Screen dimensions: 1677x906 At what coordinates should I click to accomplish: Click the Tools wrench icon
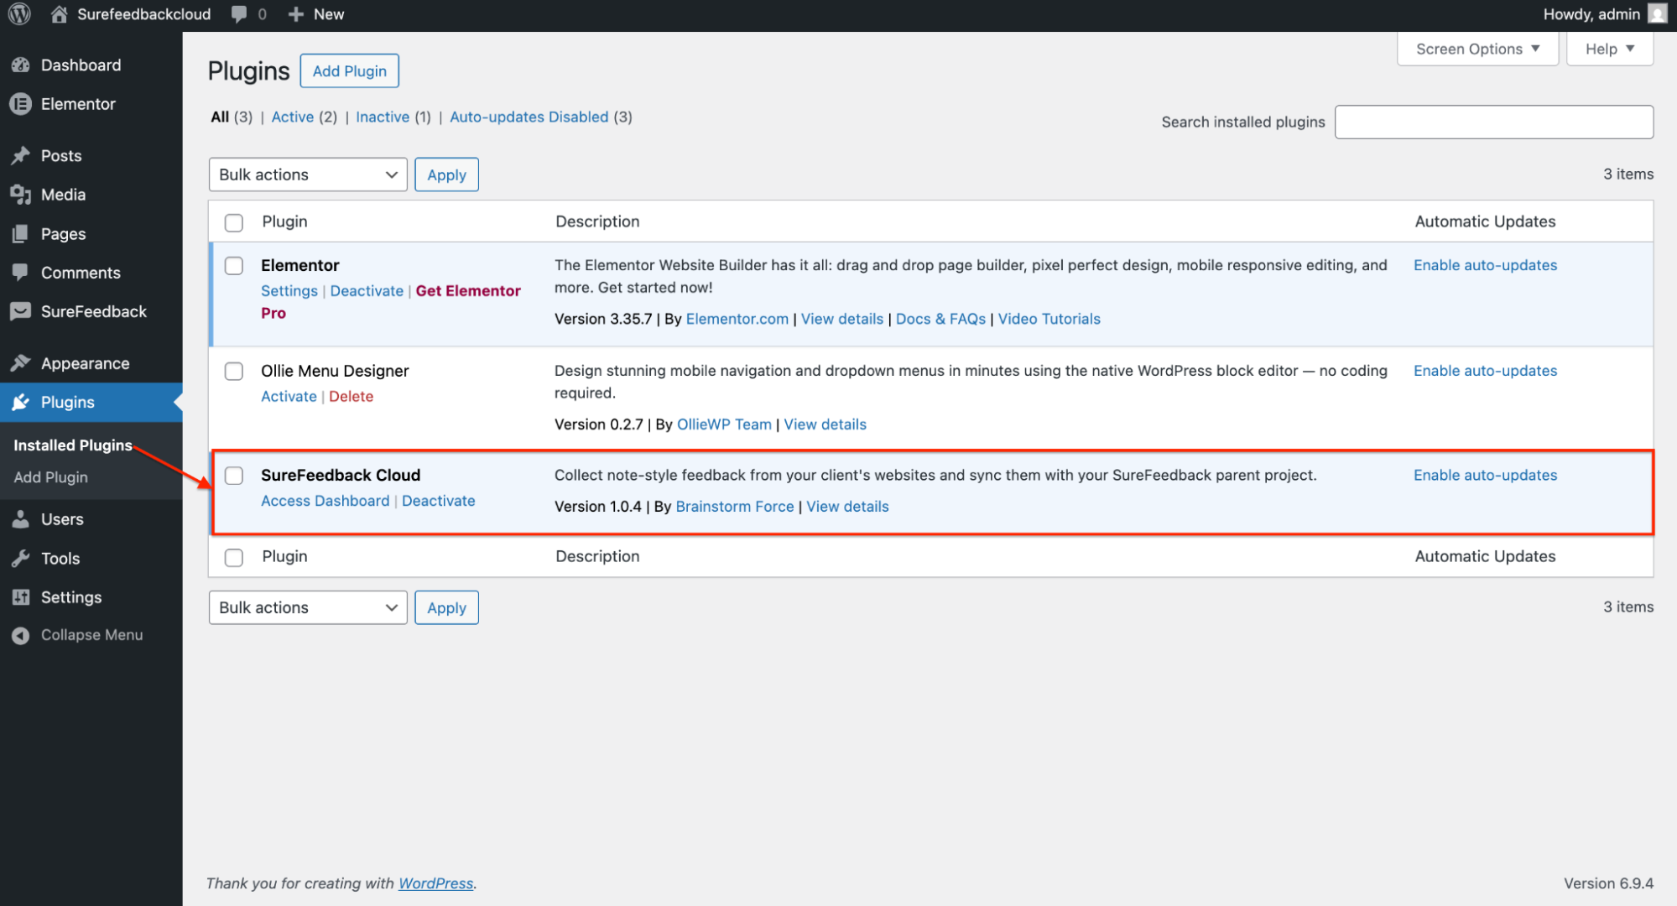(21, 559)
